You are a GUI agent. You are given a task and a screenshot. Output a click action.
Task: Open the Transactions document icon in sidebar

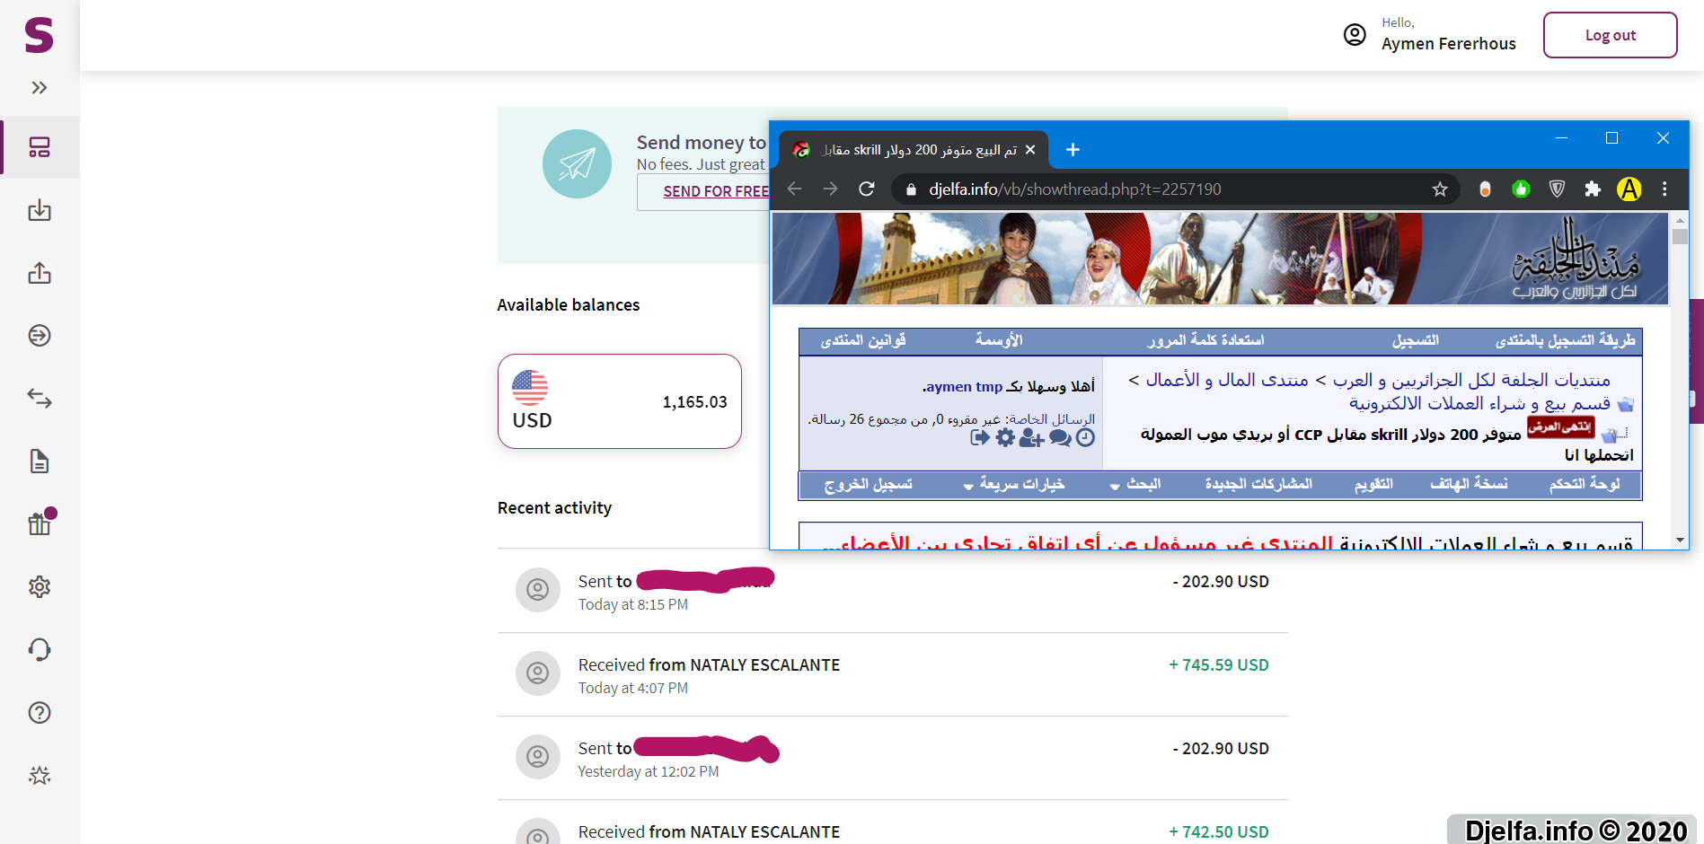point(40,462)
